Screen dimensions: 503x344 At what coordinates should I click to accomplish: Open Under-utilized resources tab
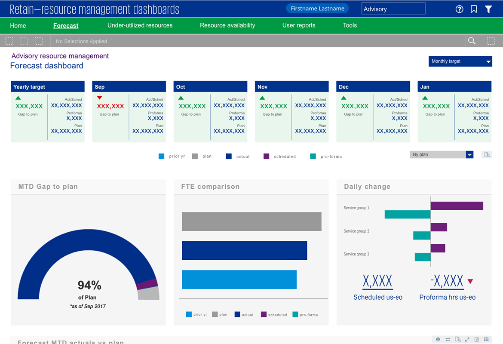point(140,25)
